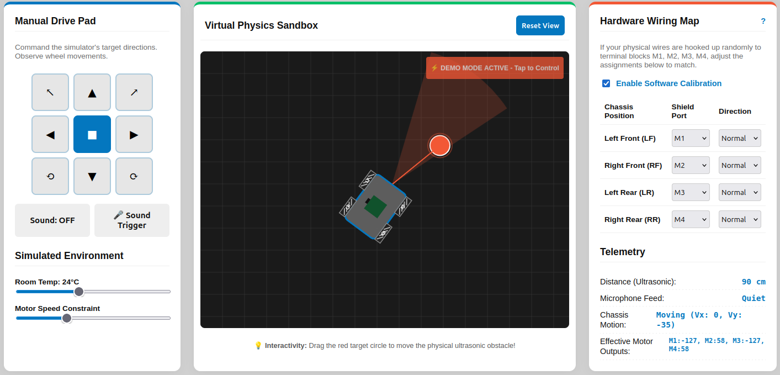Open Right Front direction Normal dropdown
This screenshot has width=780, height=375.
pyautogui.click(x=740, y=165)
